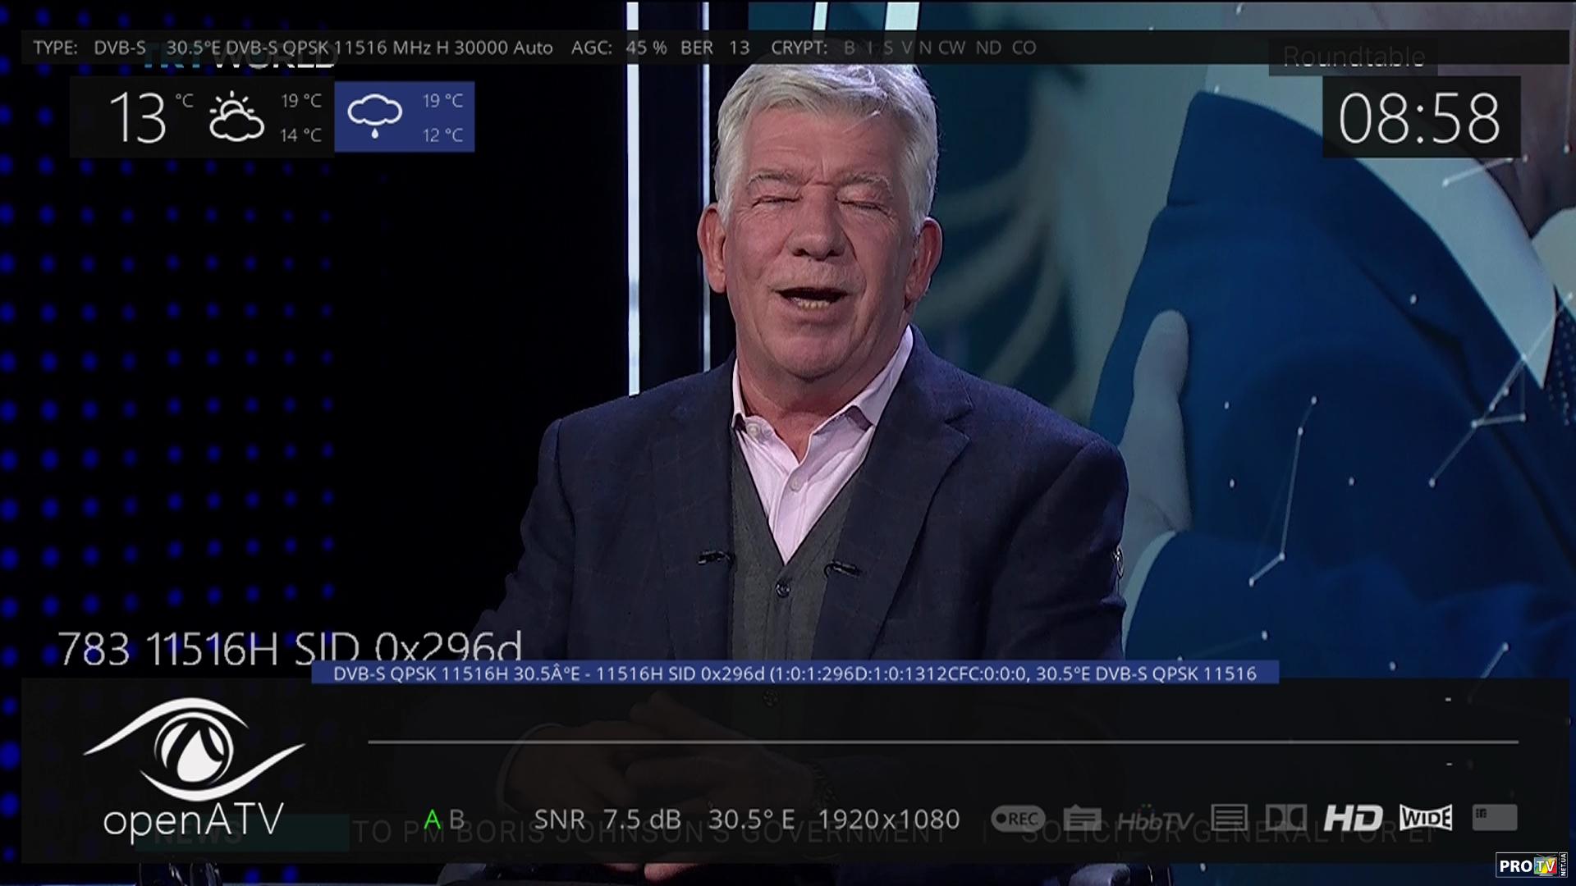The width and height of the screenshot is (1576, 886).
Task: Select tuner B indicator
Action: coord(457,819)
